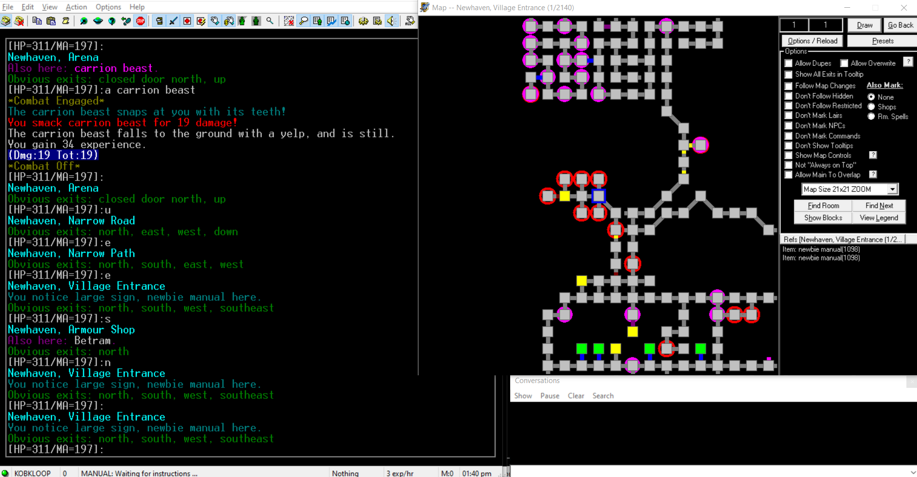Click the sword icon in the toolbar
The image size is (917, 477).
point(173,21)
